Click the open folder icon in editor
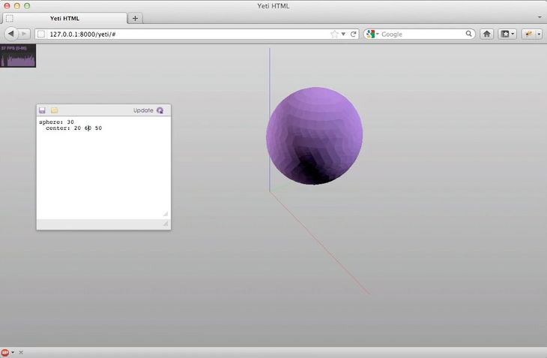547x358 pixels. click(x=54, y=110)
